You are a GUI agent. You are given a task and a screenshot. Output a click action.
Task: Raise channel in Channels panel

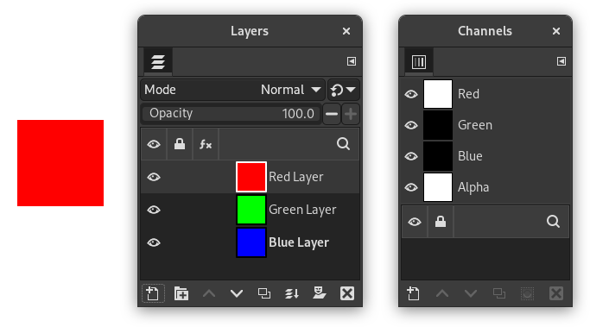click(442, 293)
